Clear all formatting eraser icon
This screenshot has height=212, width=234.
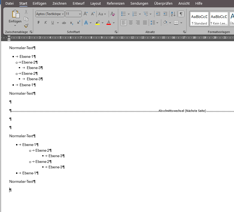pyautogui.click(x=113, y=14)
